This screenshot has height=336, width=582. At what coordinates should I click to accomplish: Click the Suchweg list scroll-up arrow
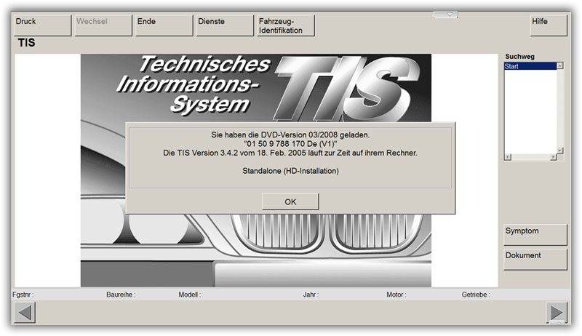(560, 66)
